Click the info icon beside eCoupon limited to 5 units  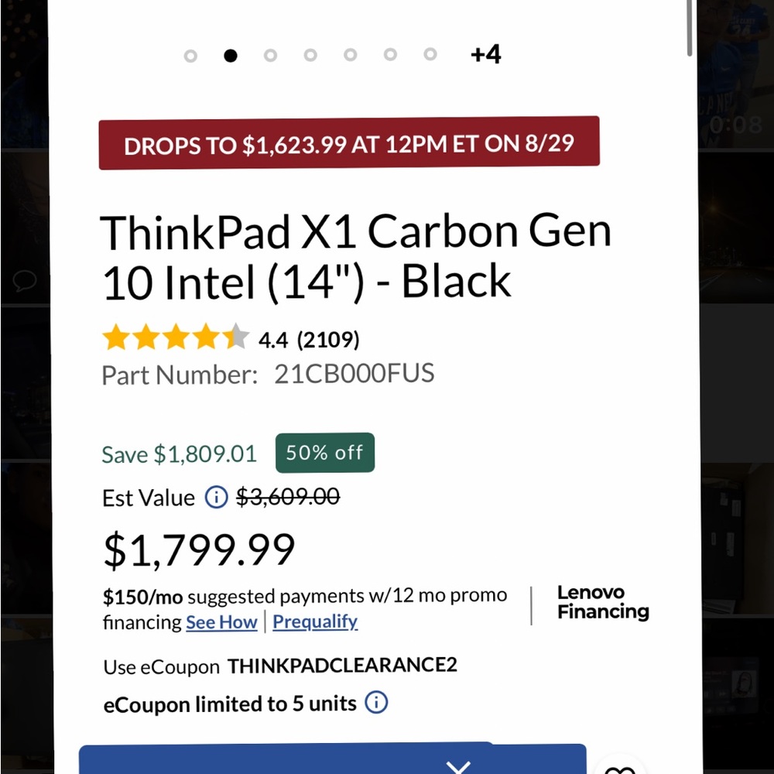[376, 704]
